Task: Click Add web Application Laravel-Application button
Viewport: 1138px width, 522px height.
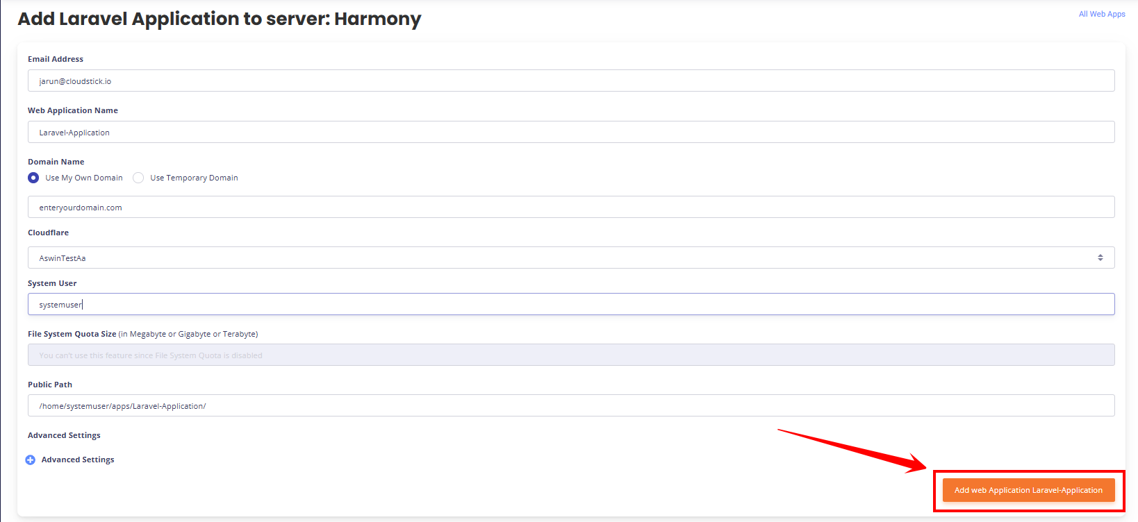Action: pos(1028,490)
